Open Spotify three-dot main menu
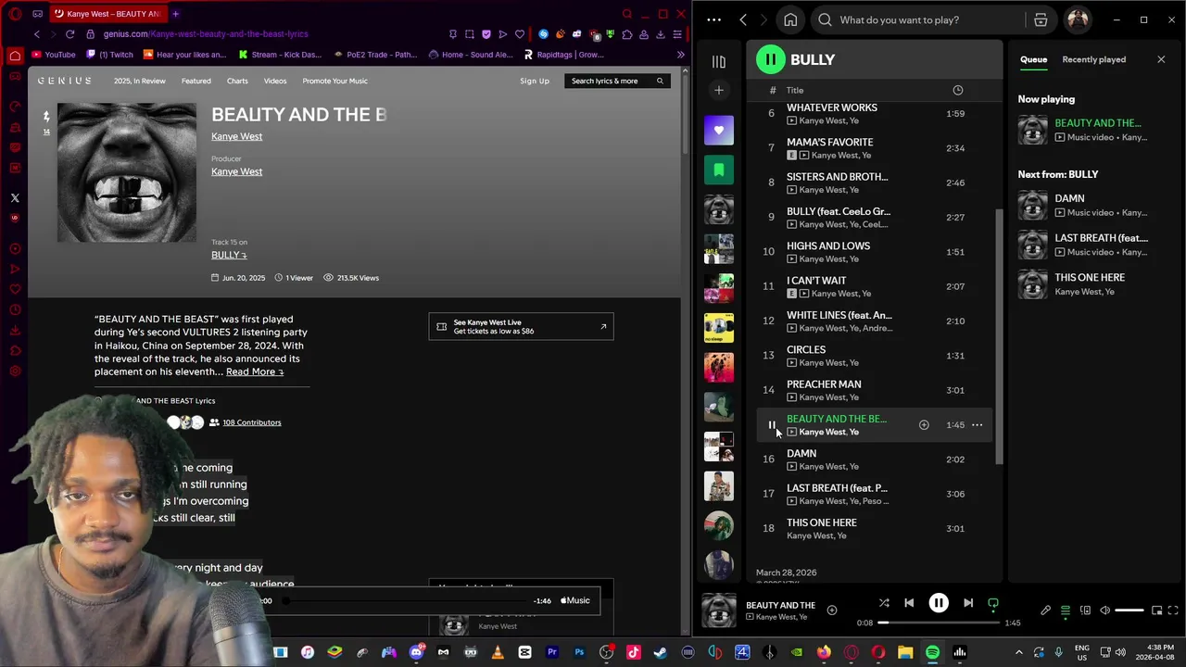The image size is (1186, 667). click(713, 19)
